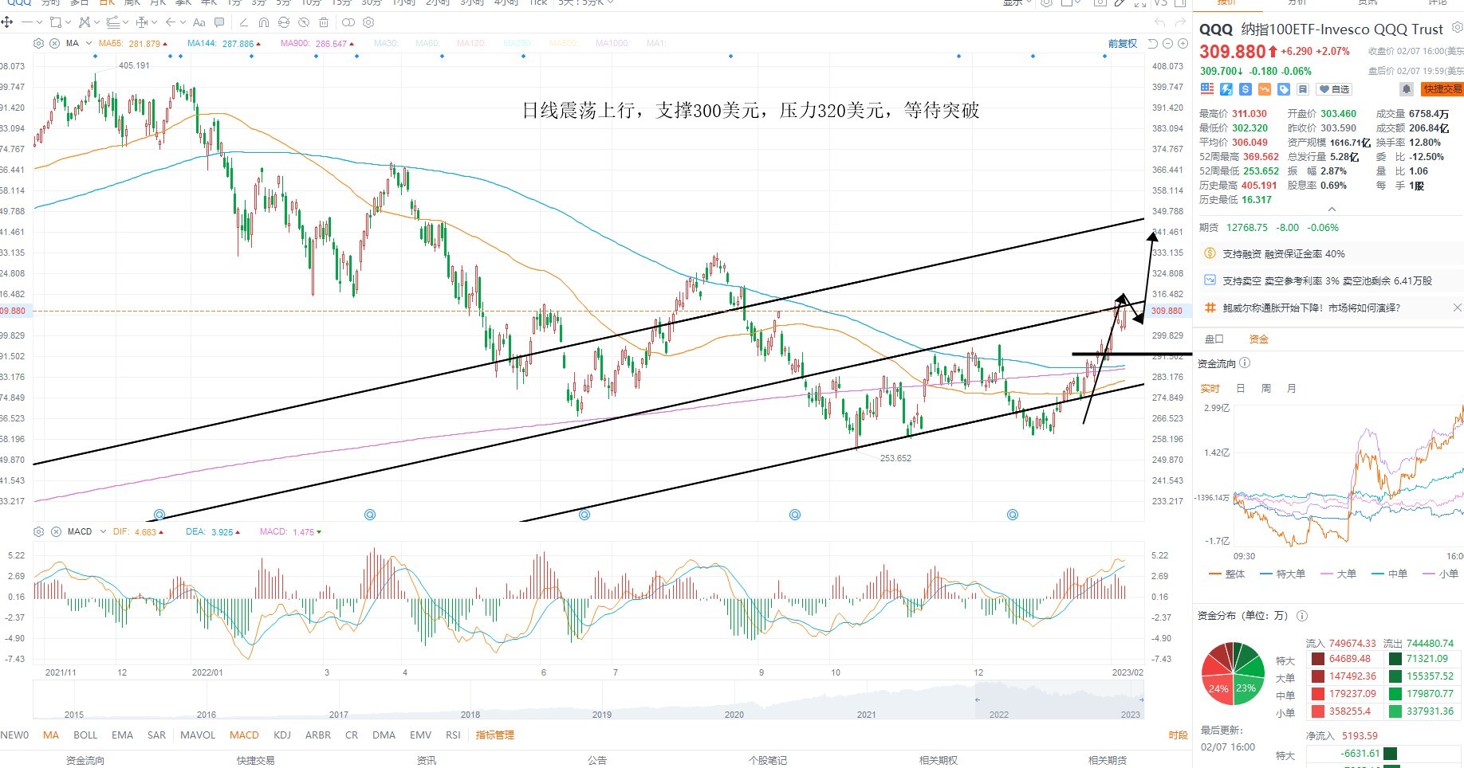1464x768 pixels.
Task: Zoom out chart with minus circle icon
Action: tap(1168, 44)
